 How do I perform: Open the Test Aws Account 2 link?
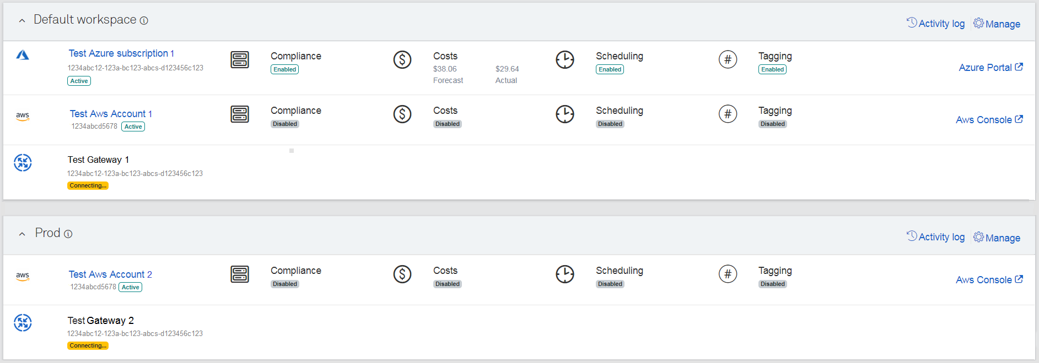pyautogui.click(x=110, y=274)
